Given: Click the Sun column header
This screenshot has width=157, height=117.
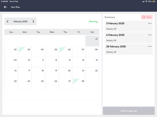Looking at the screenshot, I should pos(11,32).
